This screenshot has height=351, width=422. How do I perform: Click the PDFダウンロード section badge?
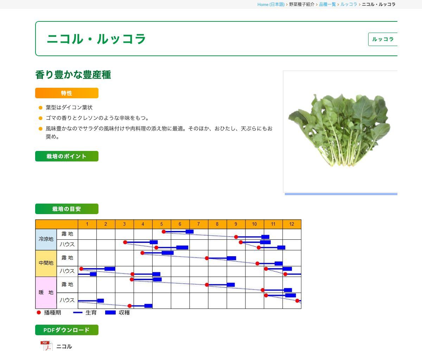[x=66, y=330]
